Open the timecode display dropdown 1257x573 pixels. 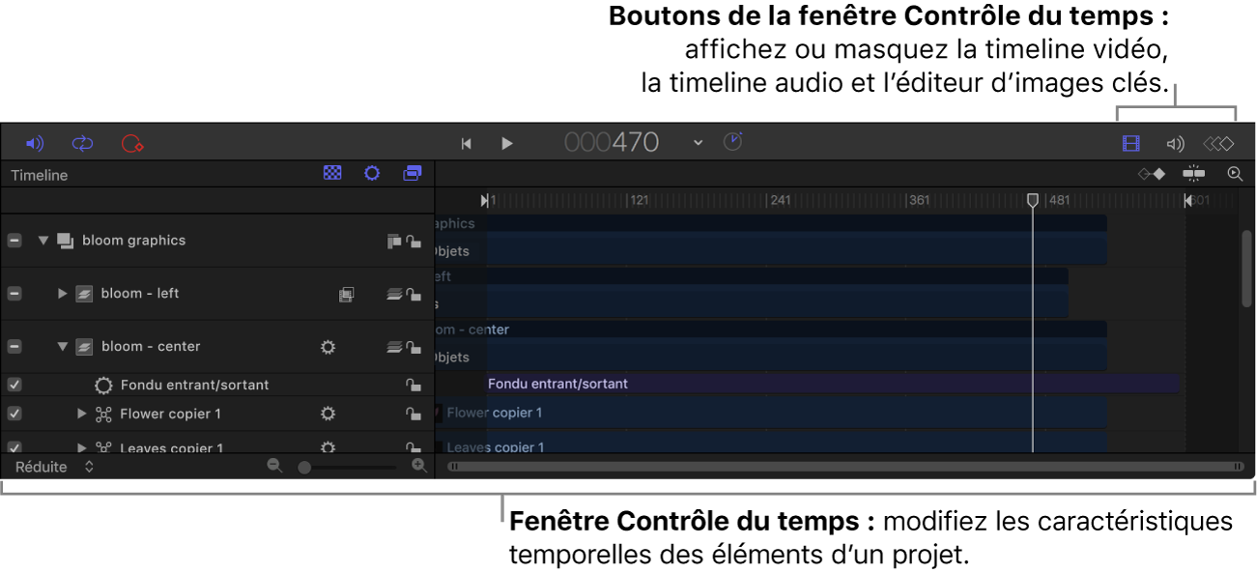click(x=698, y=141)
